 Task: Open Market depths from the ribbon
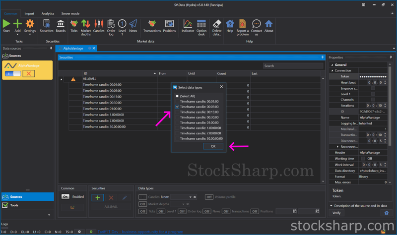(86, 24)
